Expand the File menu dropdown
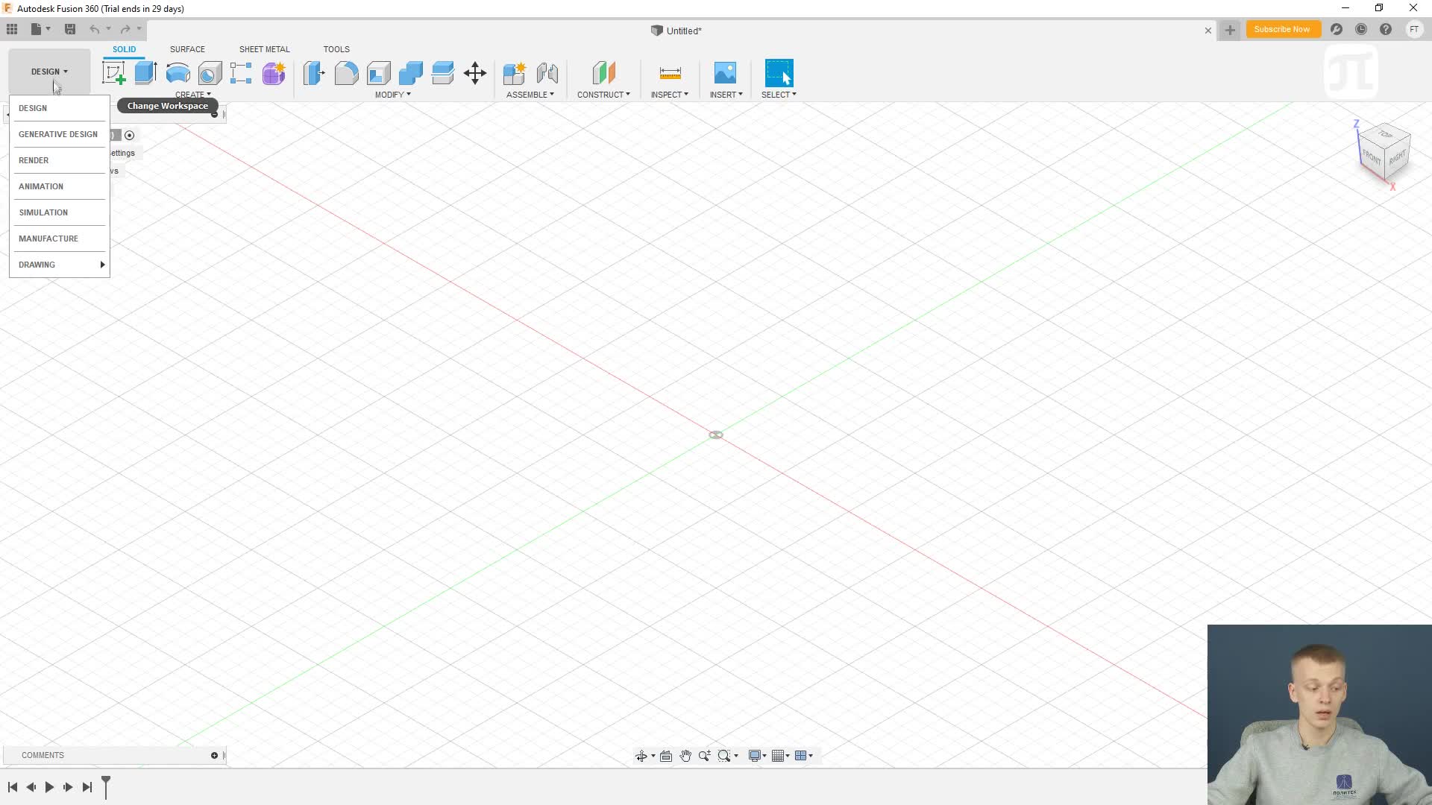The width and height of the screenshot is (1432, 805). tap(40, 29)
